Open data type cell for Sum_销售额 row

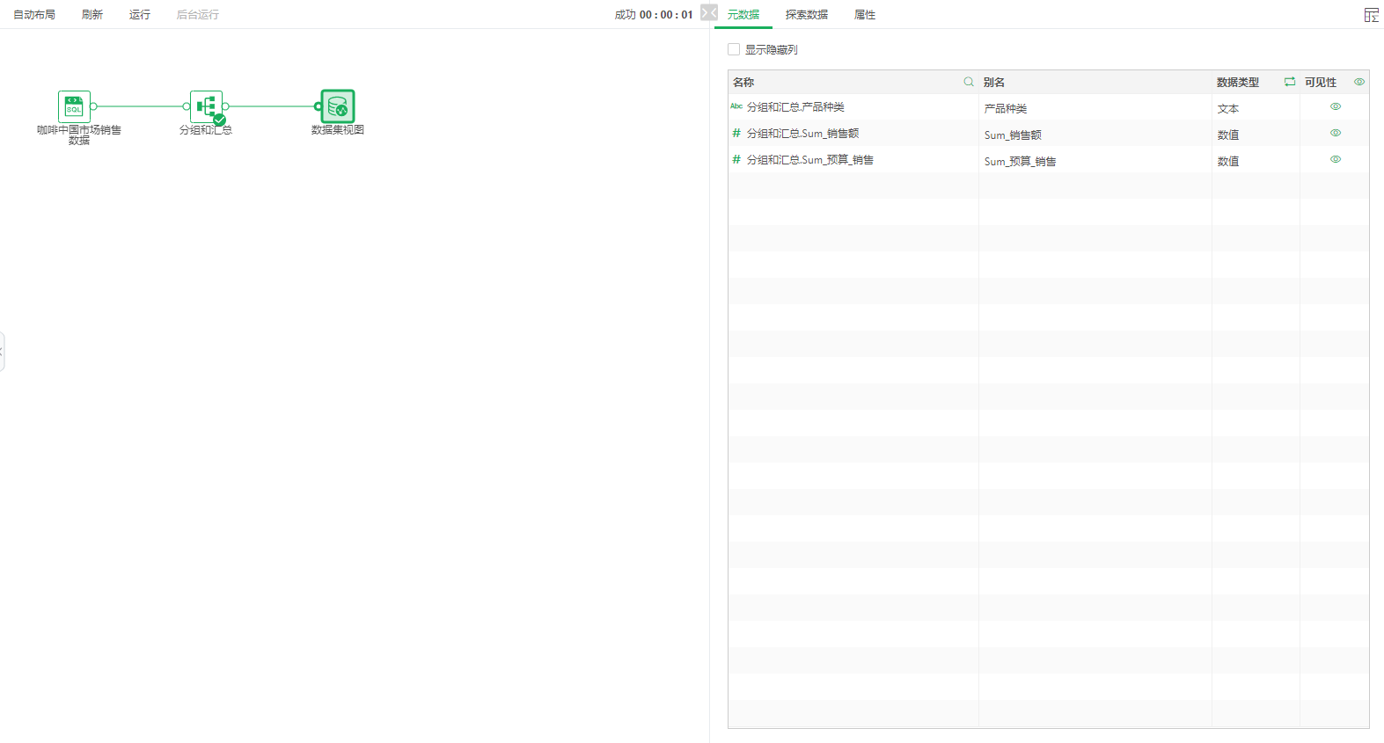pyautogui.click(x=1228, y=135)
